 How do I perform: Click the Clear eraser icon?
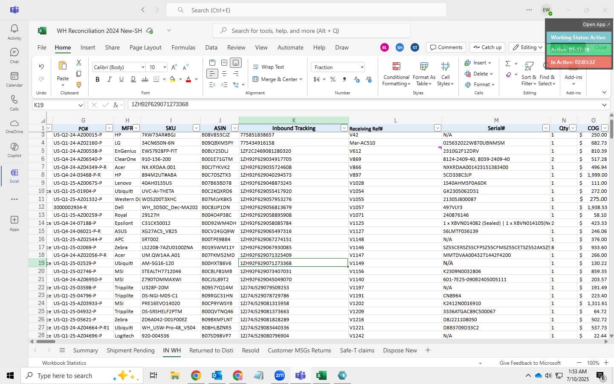(x=508, y=75)
